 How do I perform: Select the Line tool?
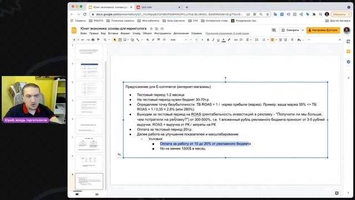[x=138, y=40]
